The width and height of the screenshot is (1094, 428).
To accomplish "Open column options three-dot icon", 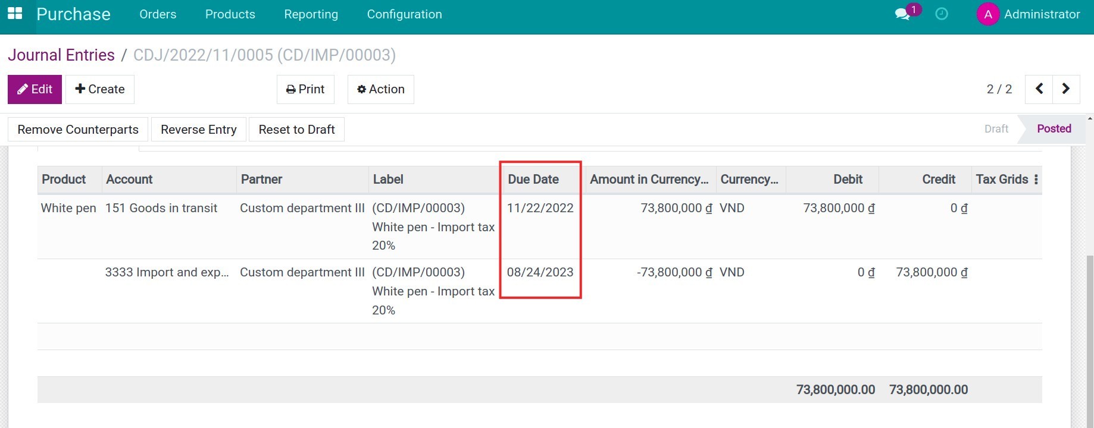I will tap(1036, 180).
